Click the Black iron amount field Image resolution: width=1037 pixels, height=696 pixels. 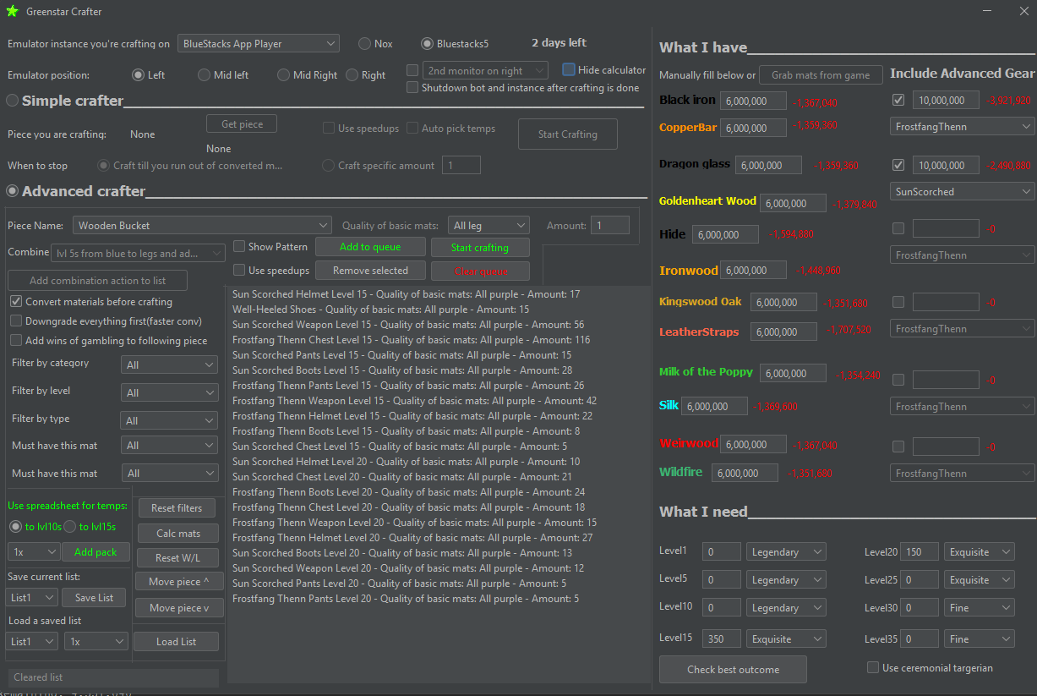(753, 101)
